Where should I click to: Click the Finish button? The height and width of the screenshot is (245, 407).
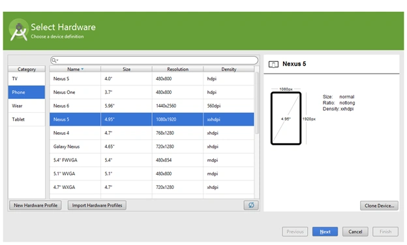[x=385, y=232]
